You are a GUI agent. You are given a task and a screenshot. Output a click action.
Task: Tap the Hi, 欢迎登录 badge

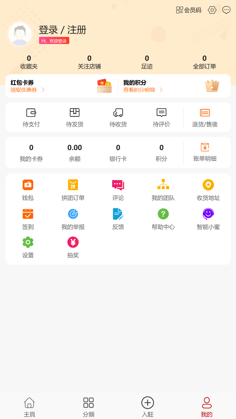[54, 41]
